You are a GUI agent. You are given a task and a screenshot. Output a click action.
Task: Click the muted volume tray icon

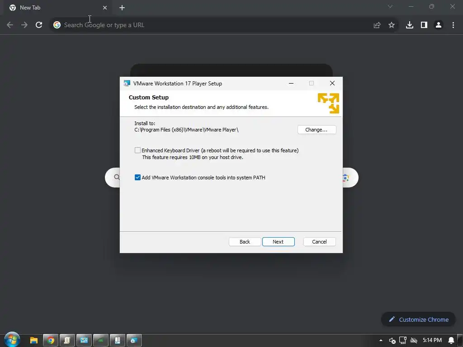coord(392,341)
